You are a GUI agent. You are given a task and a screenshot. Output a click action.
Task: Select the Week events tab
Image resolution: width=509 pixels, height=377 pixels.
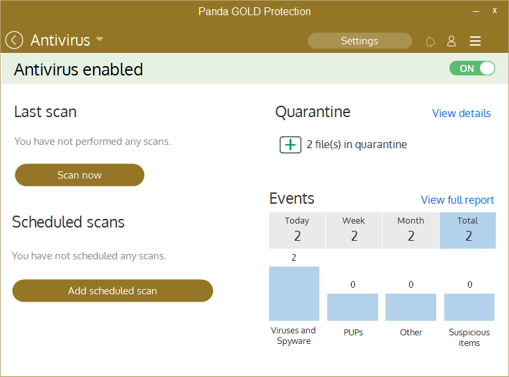pyautogui.click(x=354, y=230)
